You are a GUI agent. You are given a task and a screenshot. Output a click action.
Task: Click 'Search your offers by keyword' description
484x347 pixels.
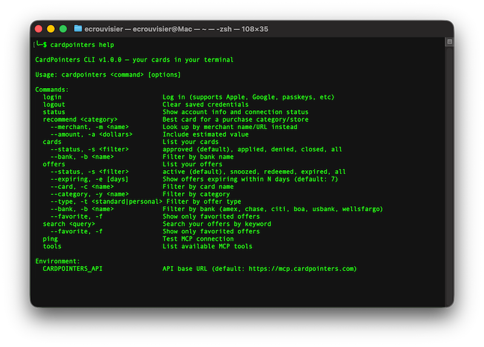[217, 224]
